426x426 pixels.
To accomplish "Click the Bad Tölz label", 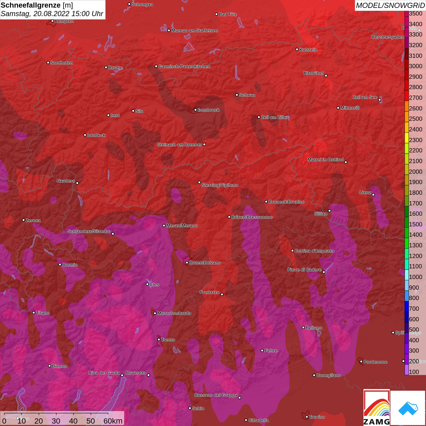I will [x=228, y=14].
